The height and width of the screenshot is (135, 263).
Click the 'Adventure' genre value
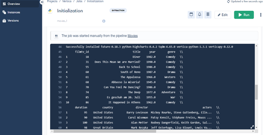(x=168, y=92)
